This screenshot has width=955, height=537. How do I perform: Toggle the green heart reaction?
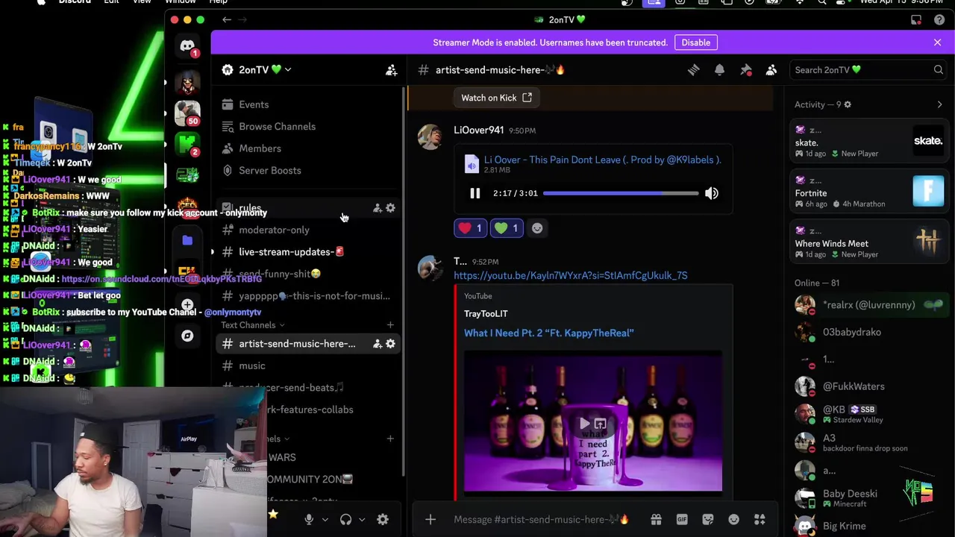click(x=507, y=228)
